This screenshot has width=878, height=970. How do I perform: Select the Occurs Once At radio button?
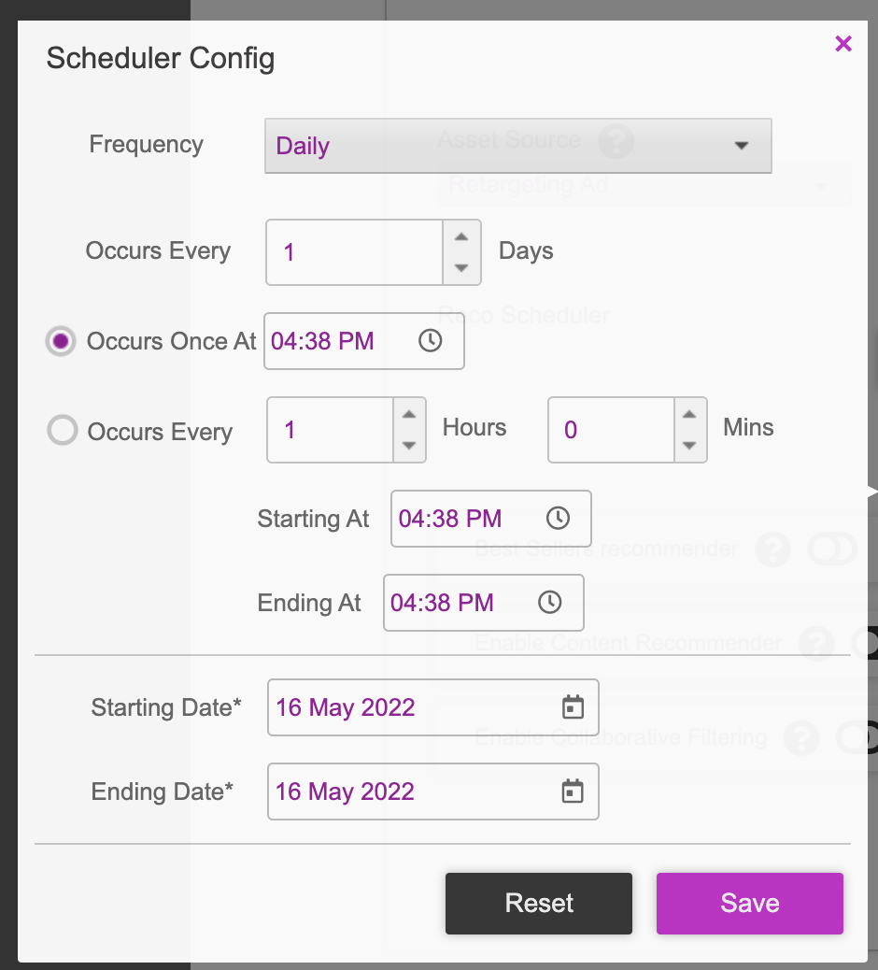[61, 341]
